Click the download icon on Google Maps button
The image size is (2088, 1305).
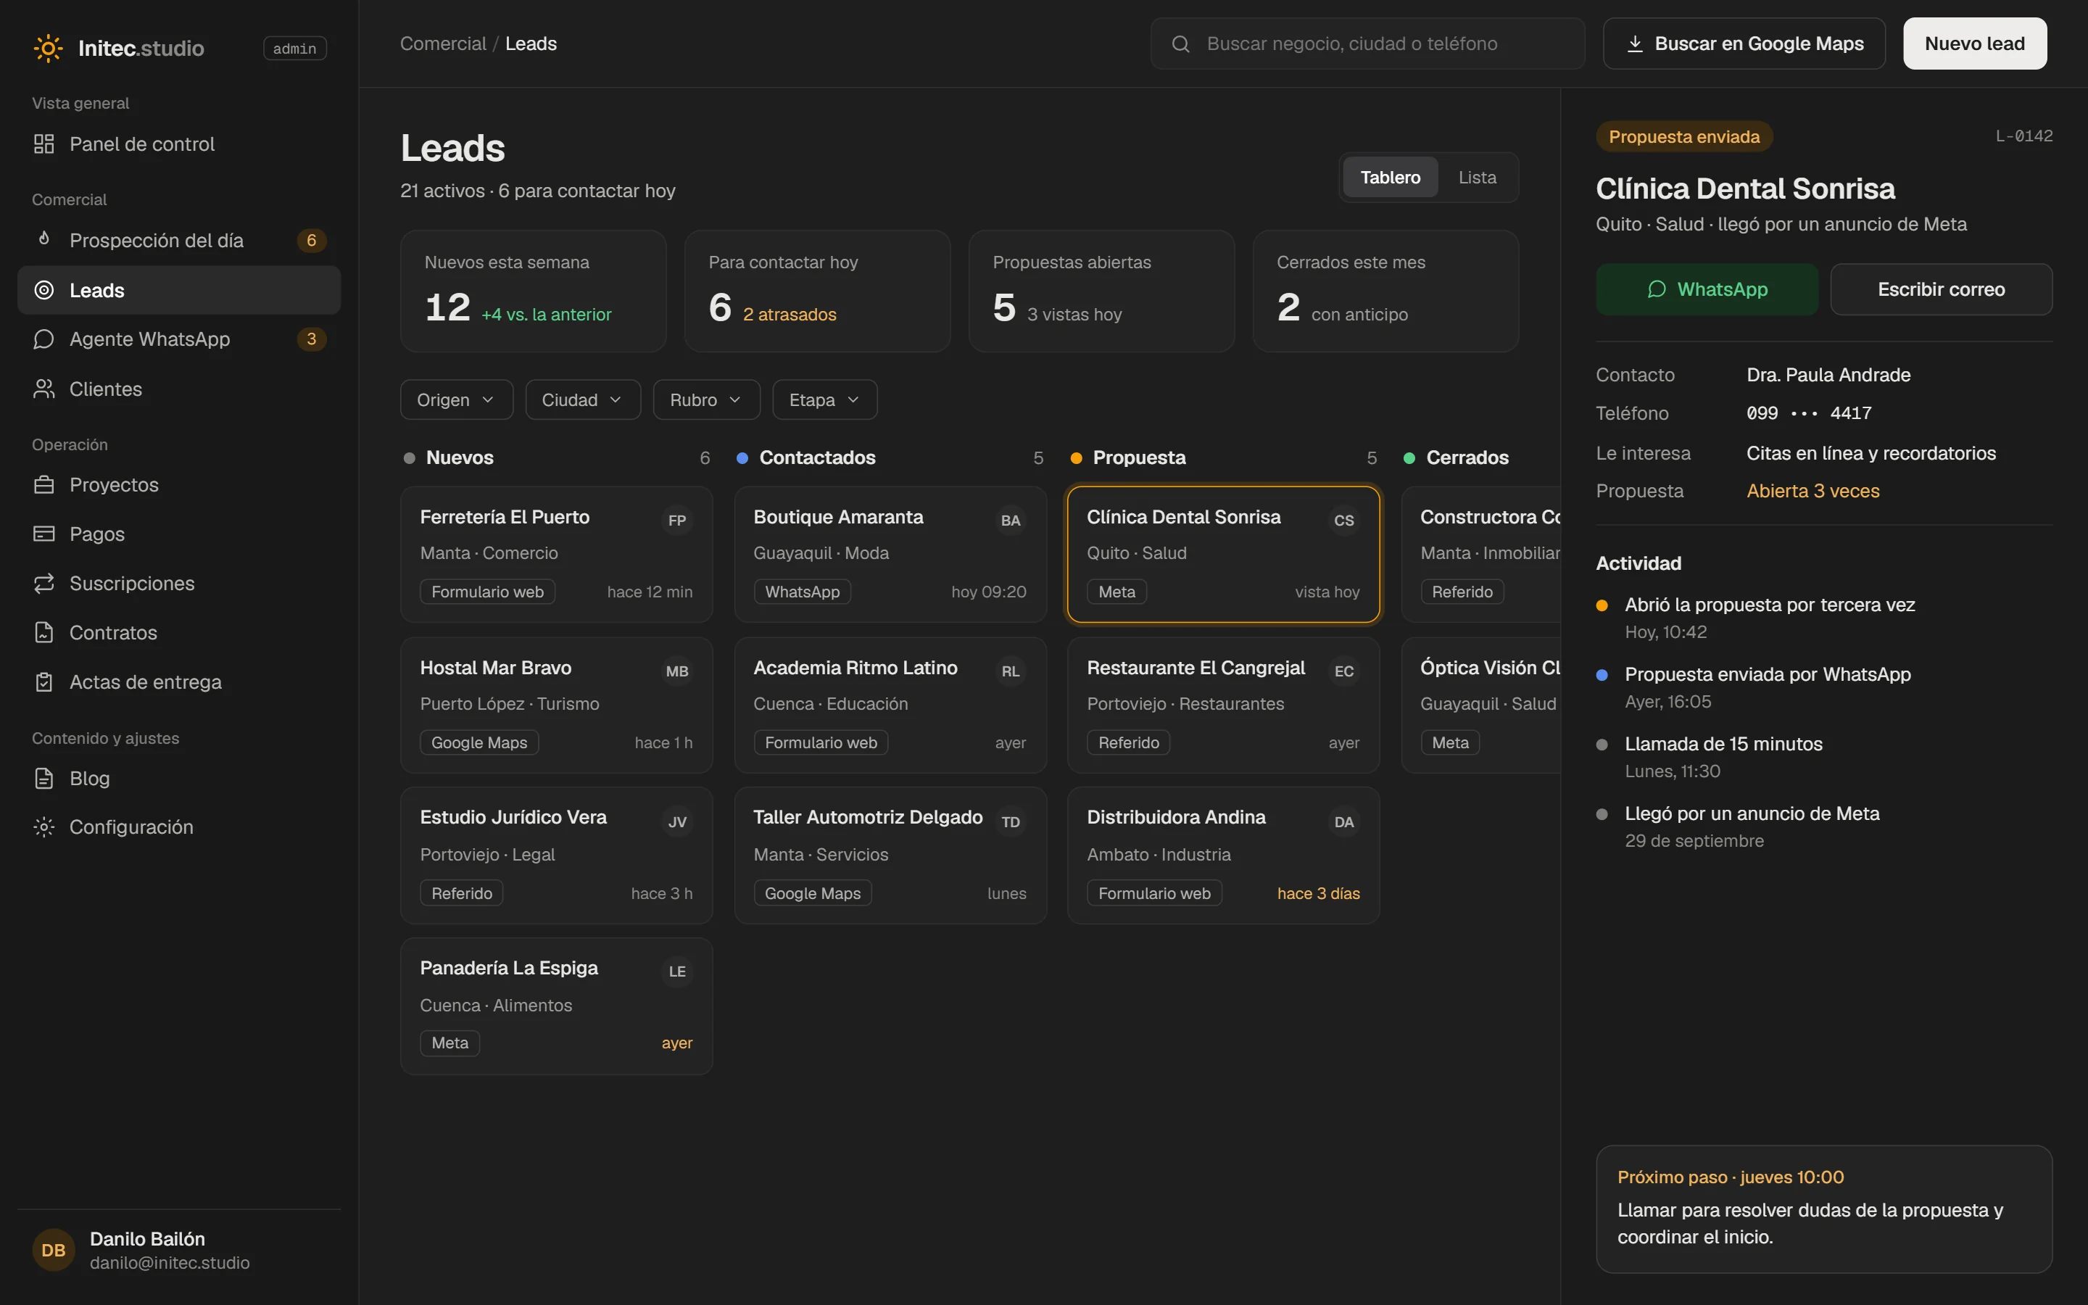coord(1635,43)
